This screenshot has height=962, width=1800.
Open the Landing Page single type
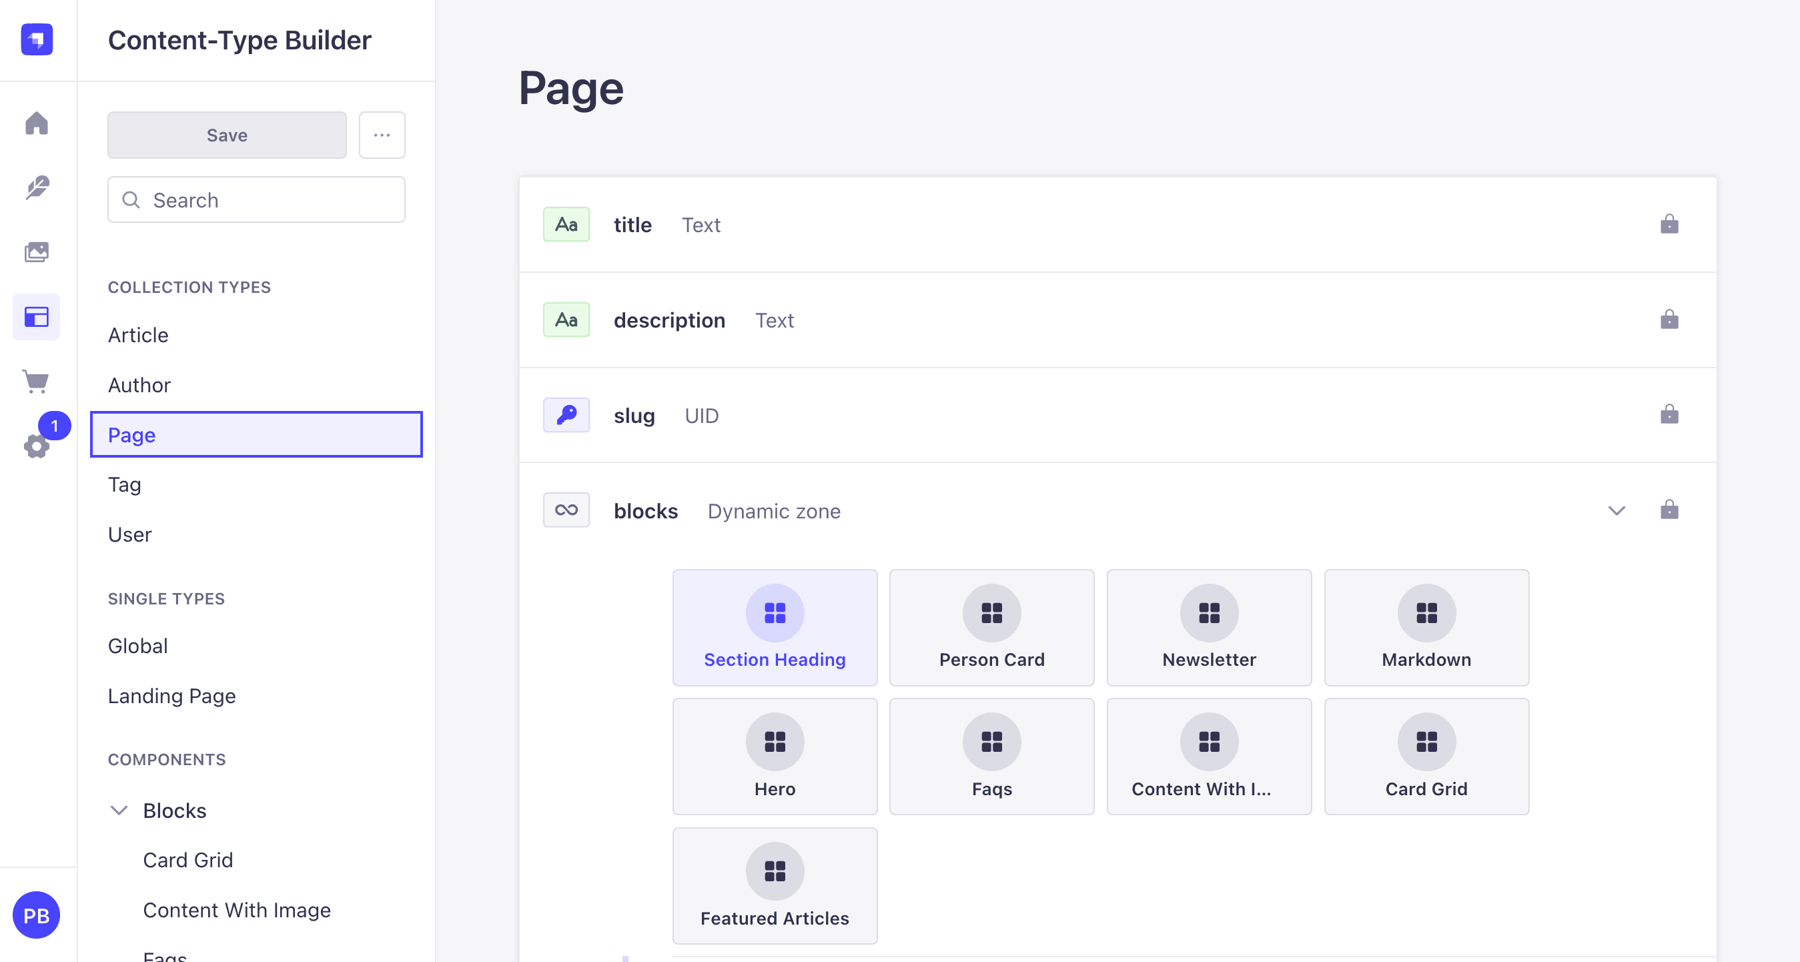coord(172,696)
